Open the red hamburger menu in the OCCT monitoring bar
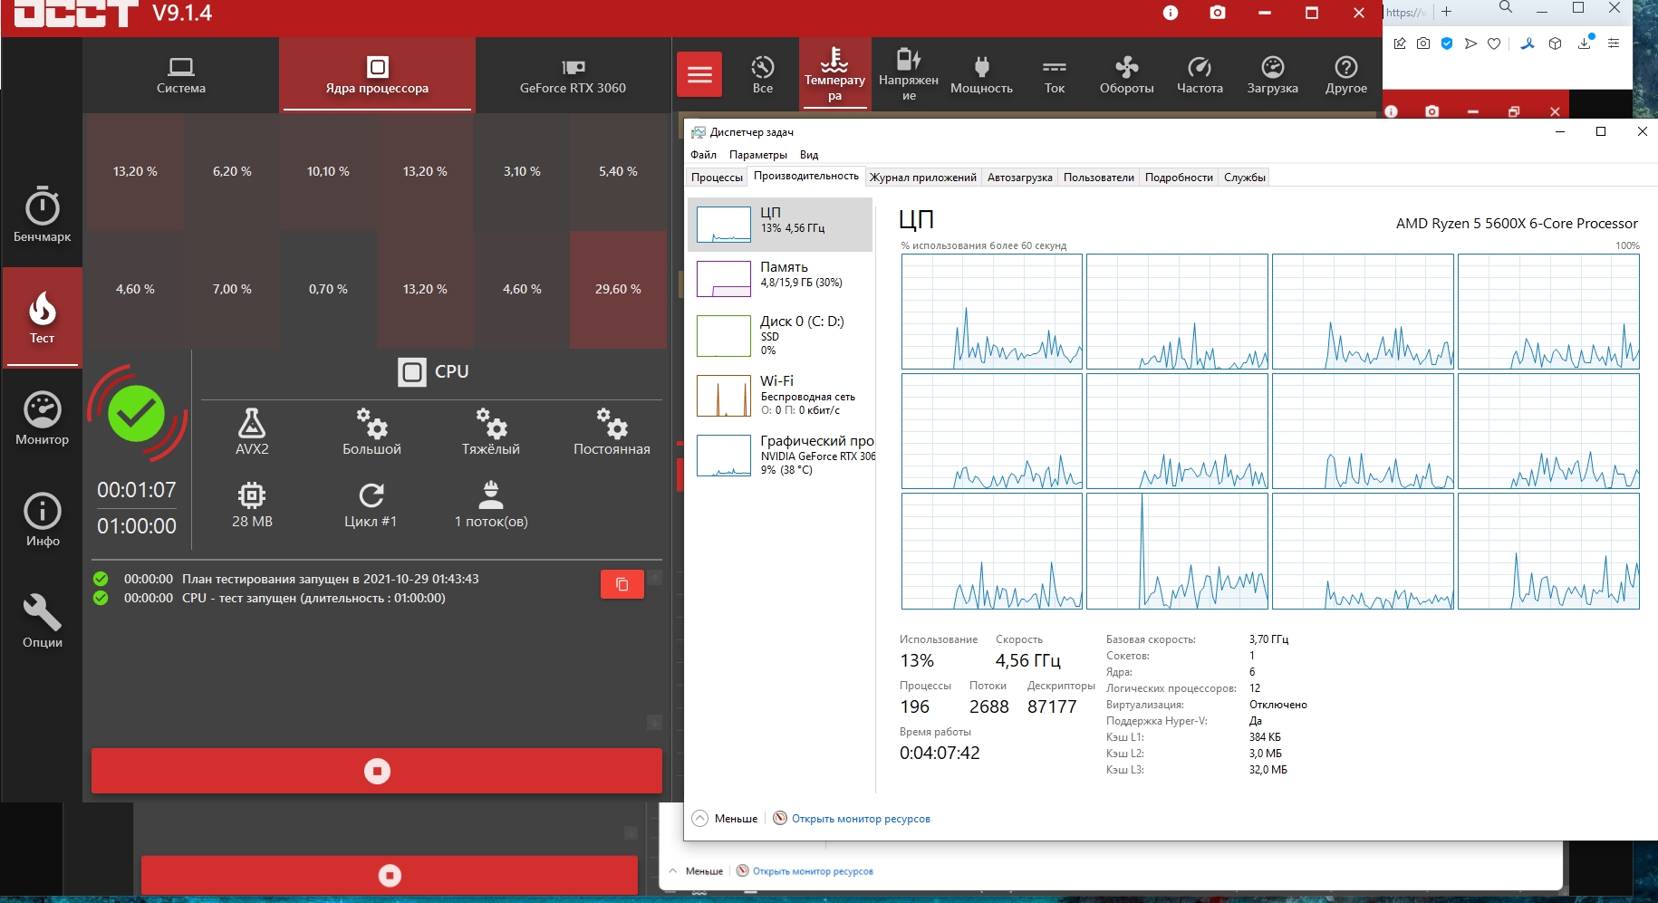The height and width of the screenshot is (903, 1658). coord(699,74)
